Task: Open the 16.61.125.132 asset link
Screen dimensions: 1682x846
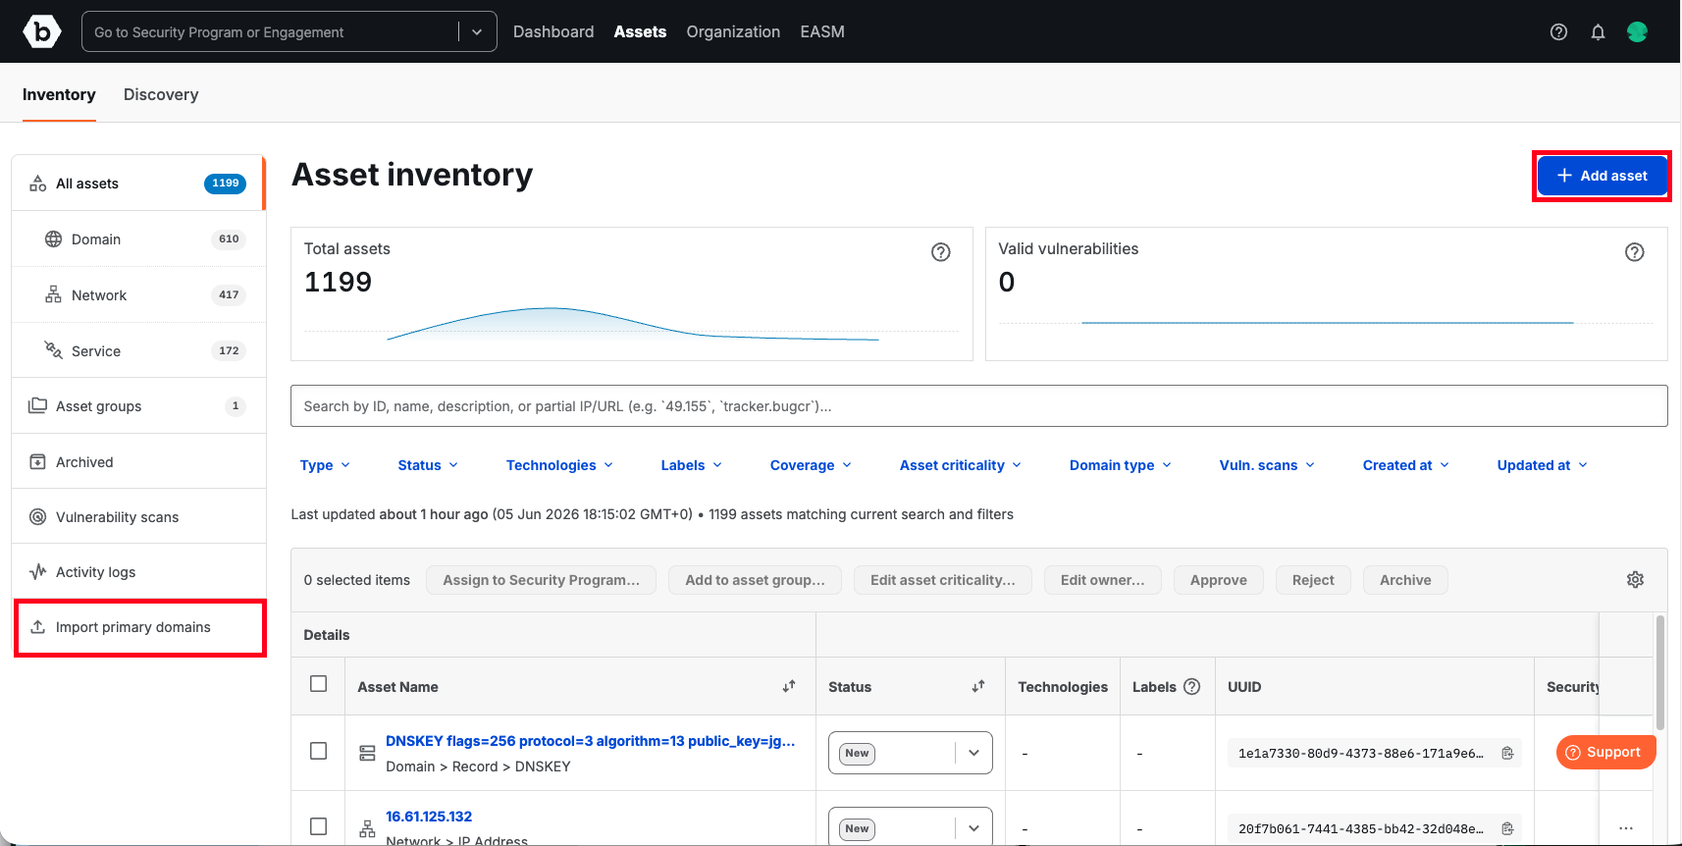Action: [x=429, y=817]
